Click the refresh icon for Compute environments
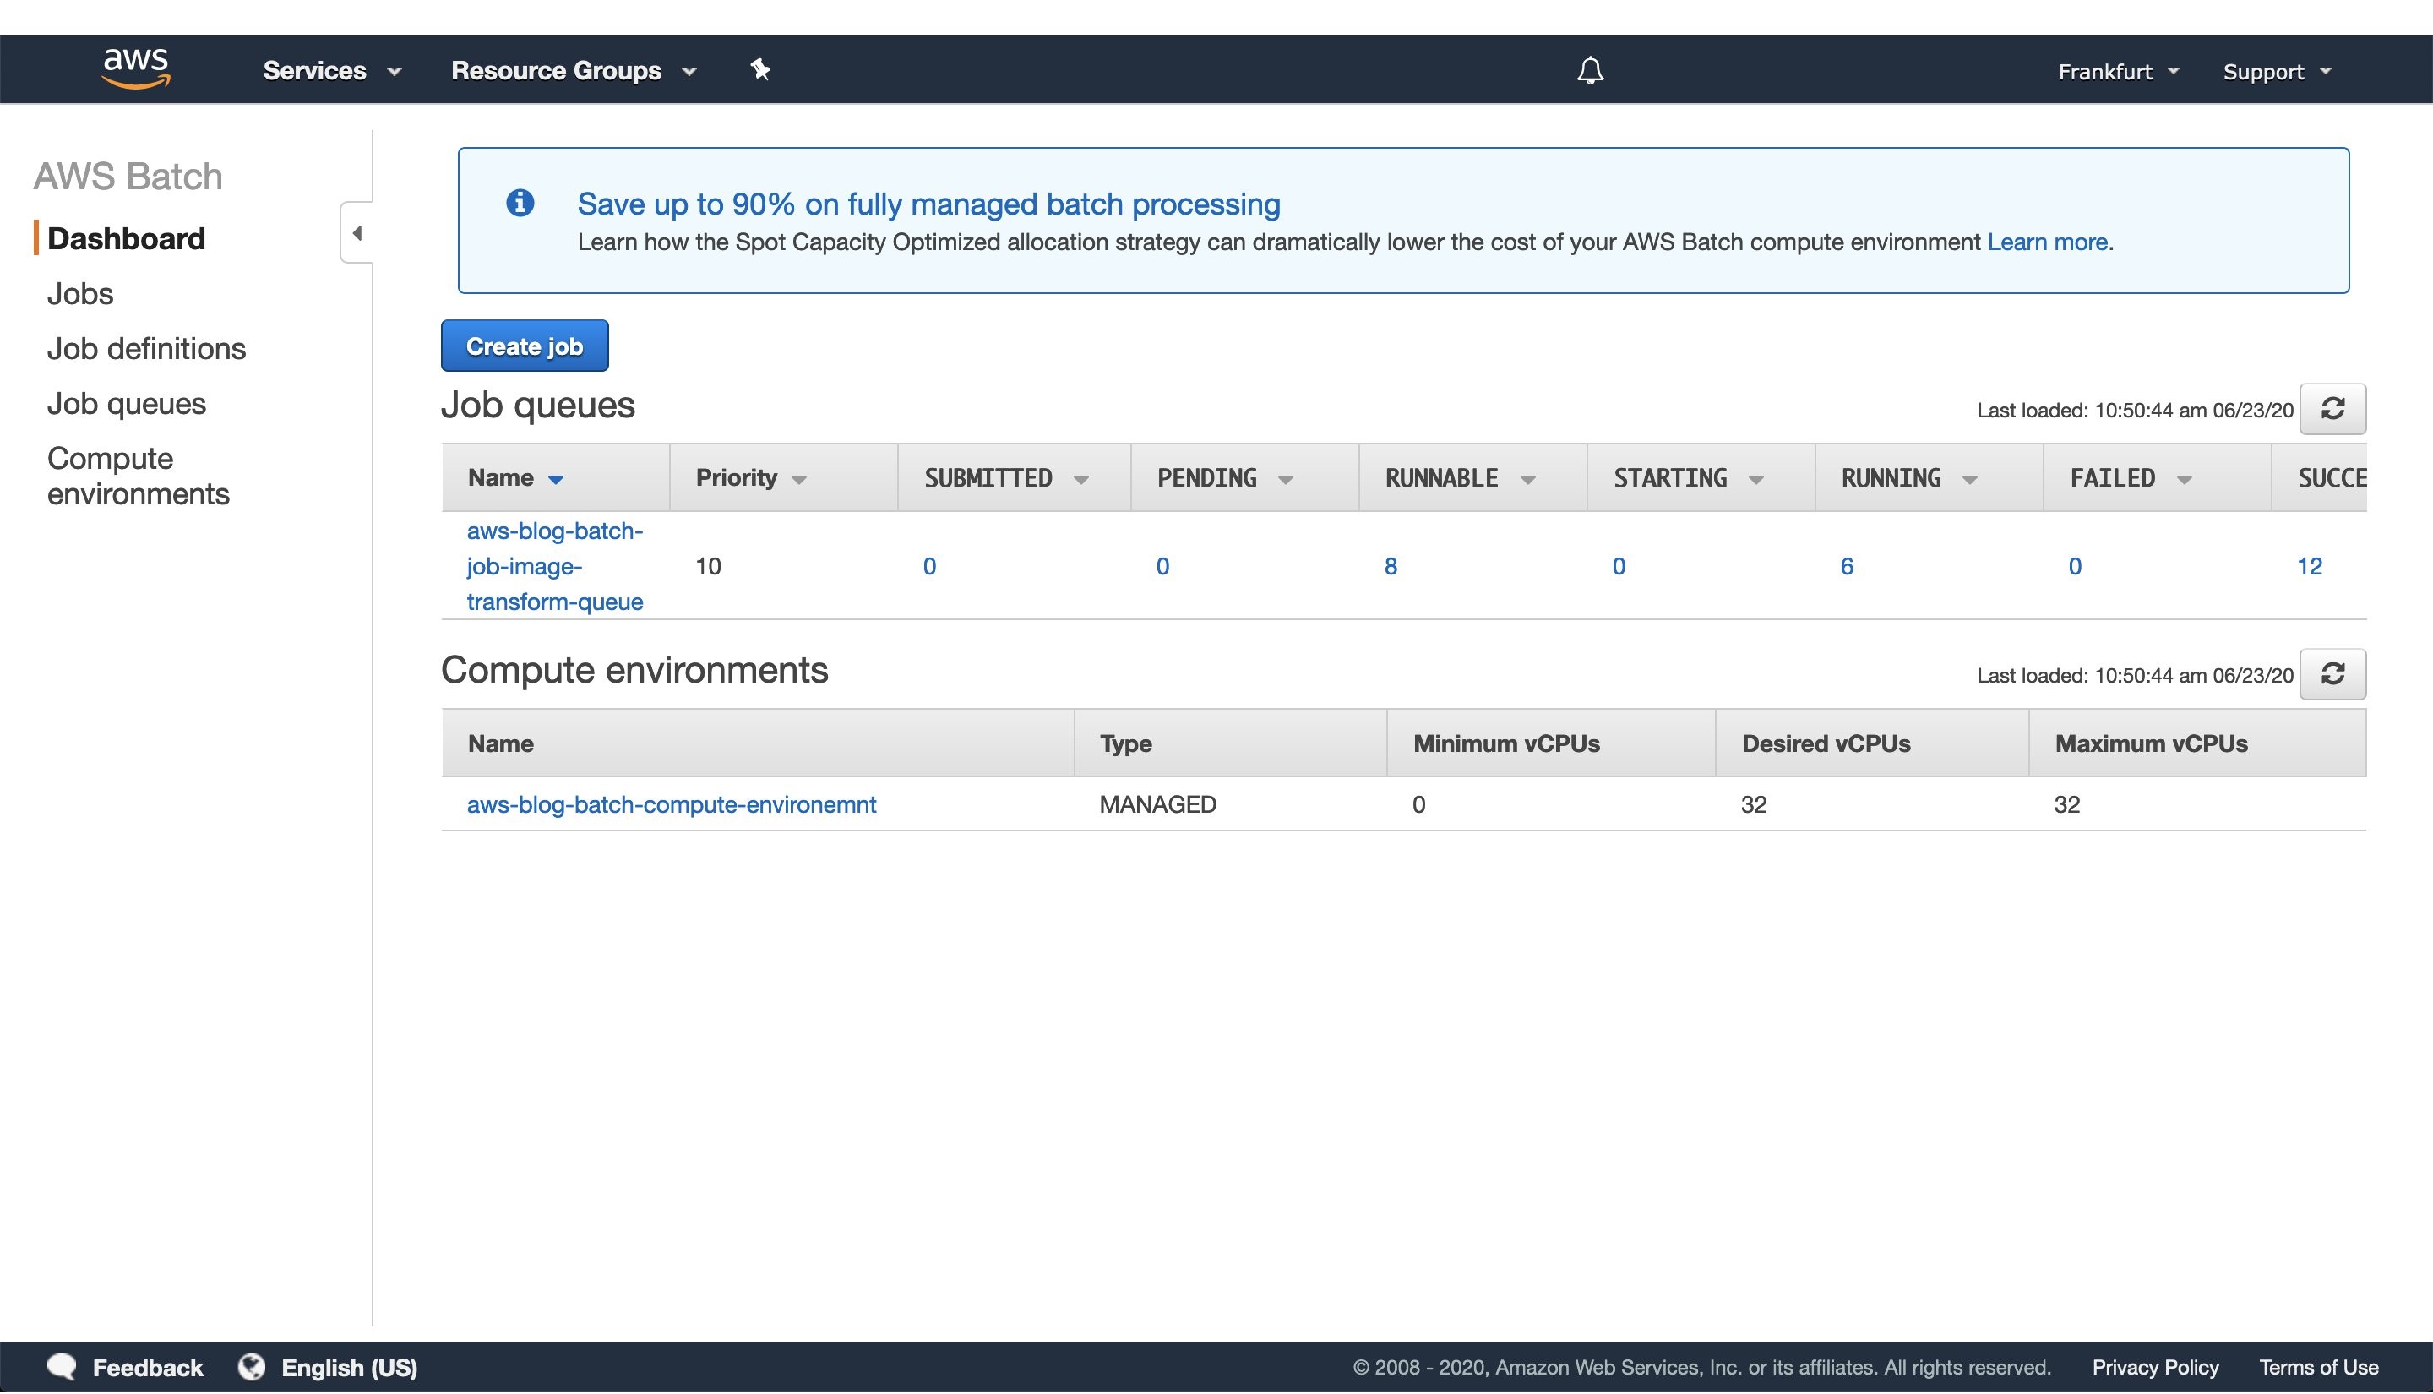This screenshot has height=1394, width=2433. tap(2334, 673)
